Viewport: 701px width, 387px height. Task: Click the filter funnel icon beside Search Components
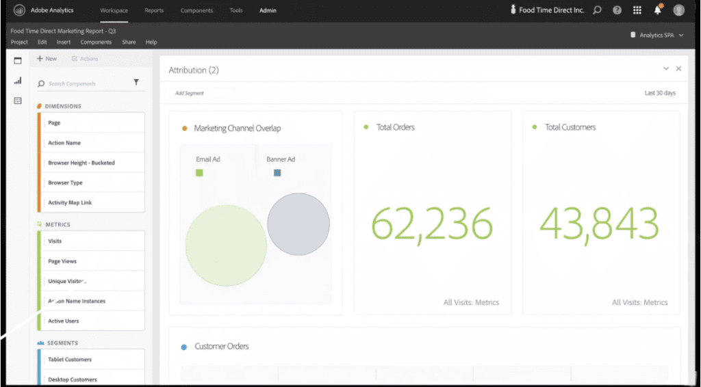[136, 82]
